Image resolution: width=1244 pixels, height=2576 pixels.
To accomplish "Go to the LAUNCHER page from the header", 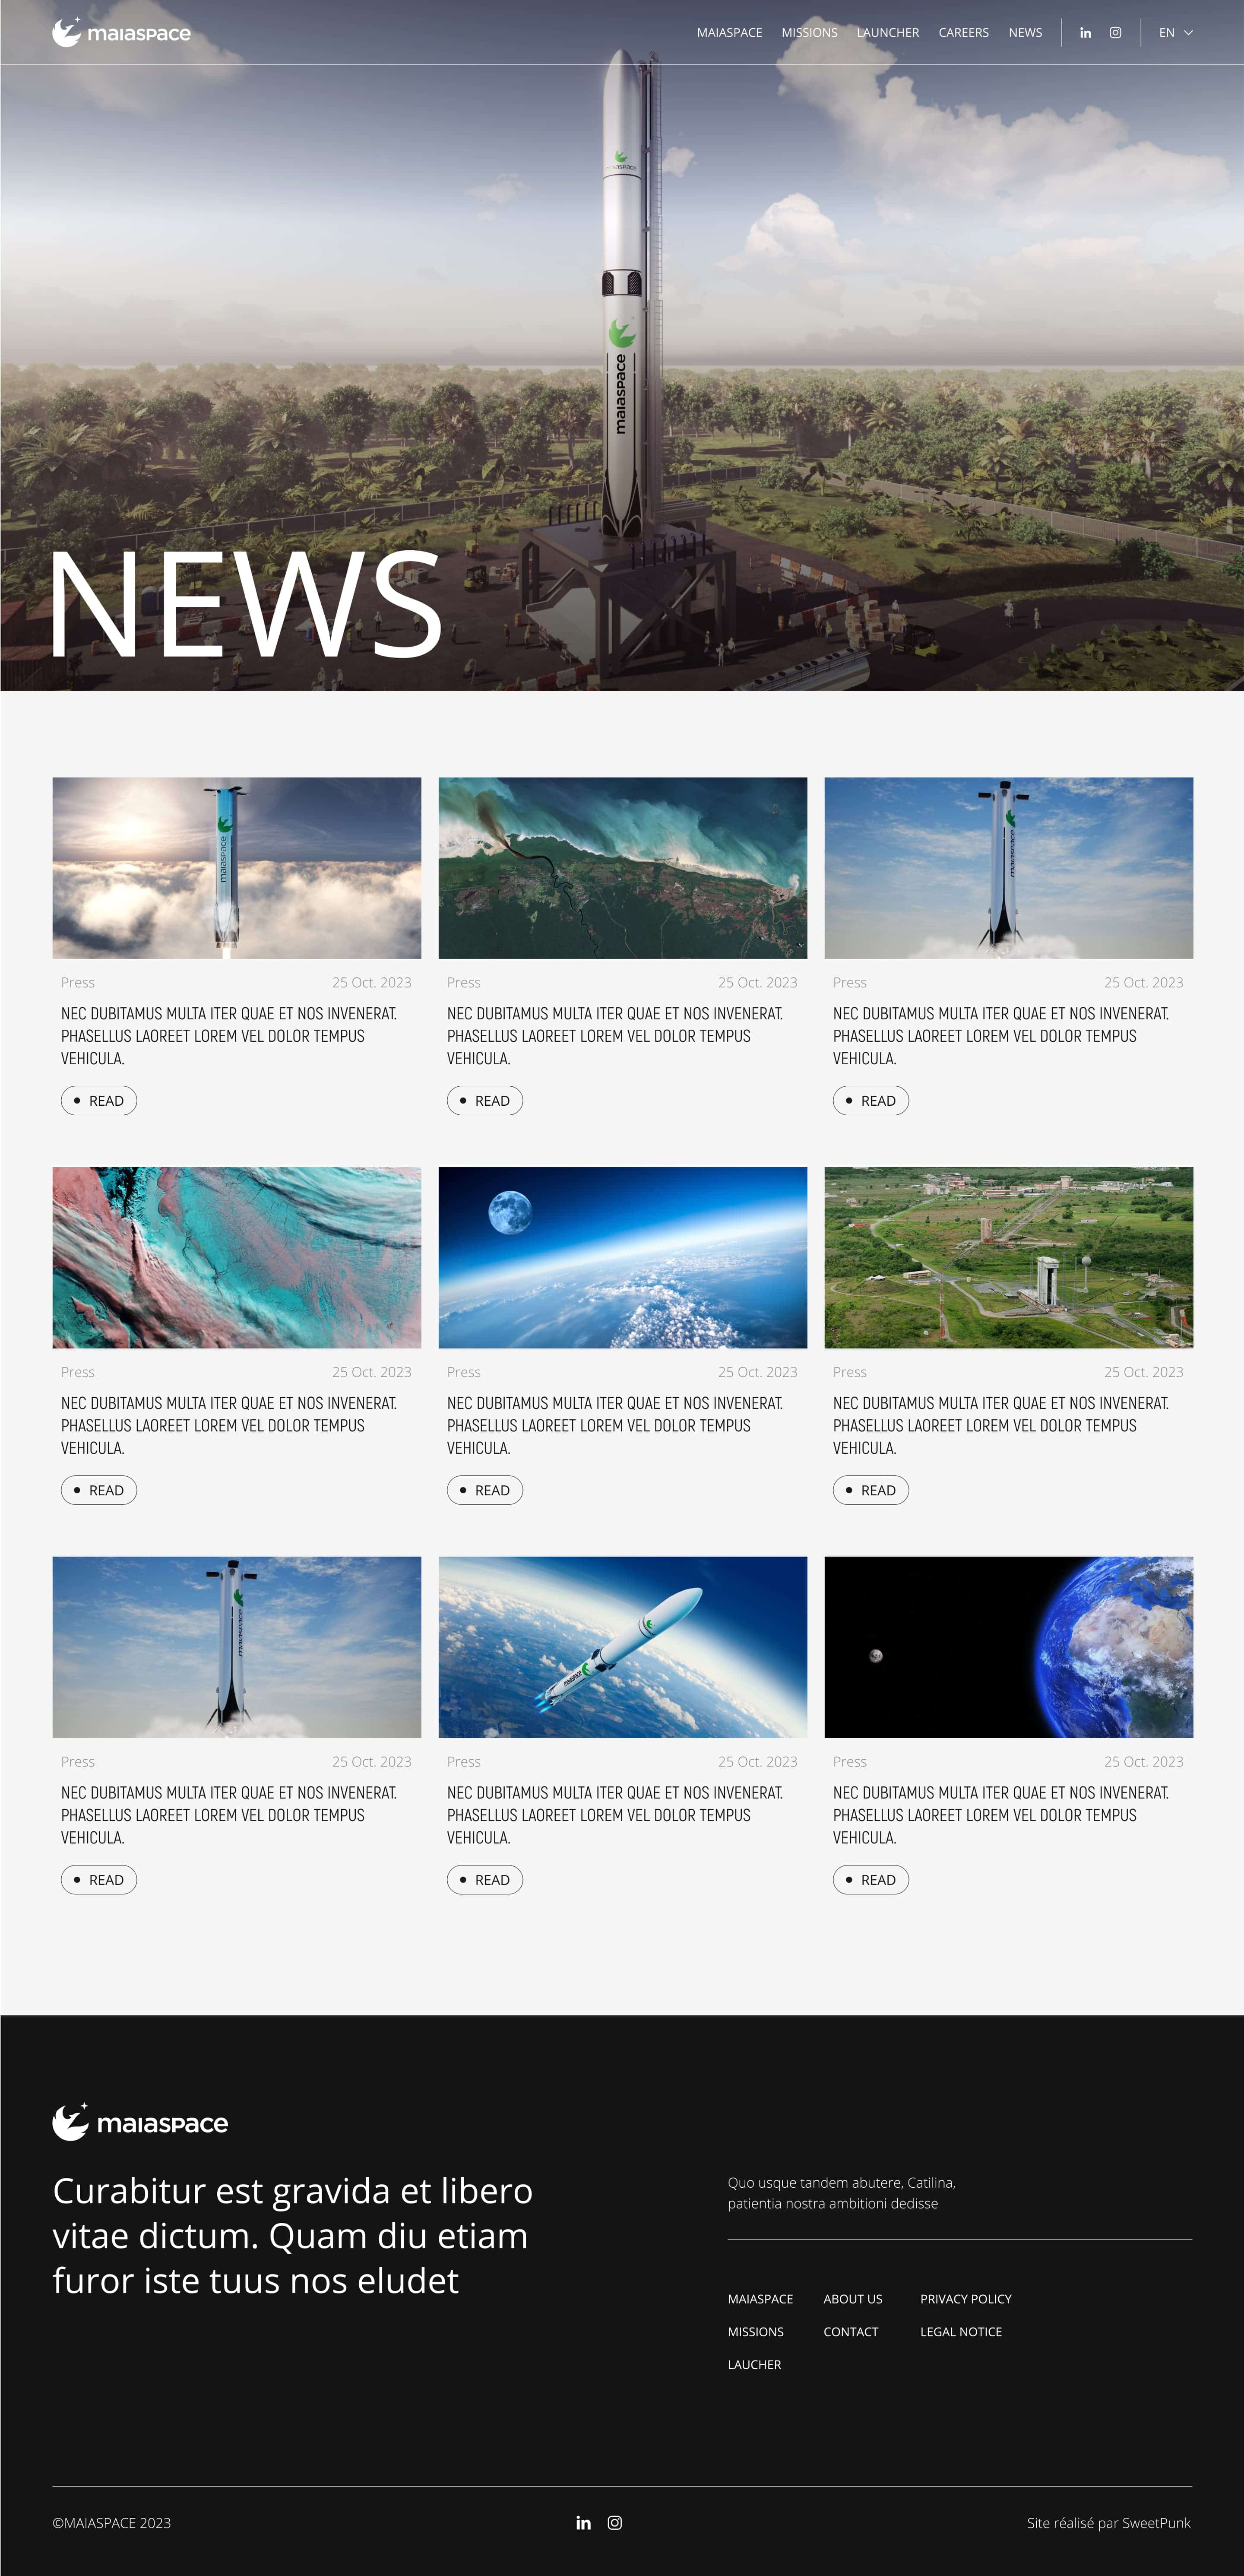I will (x=888, y=33).
